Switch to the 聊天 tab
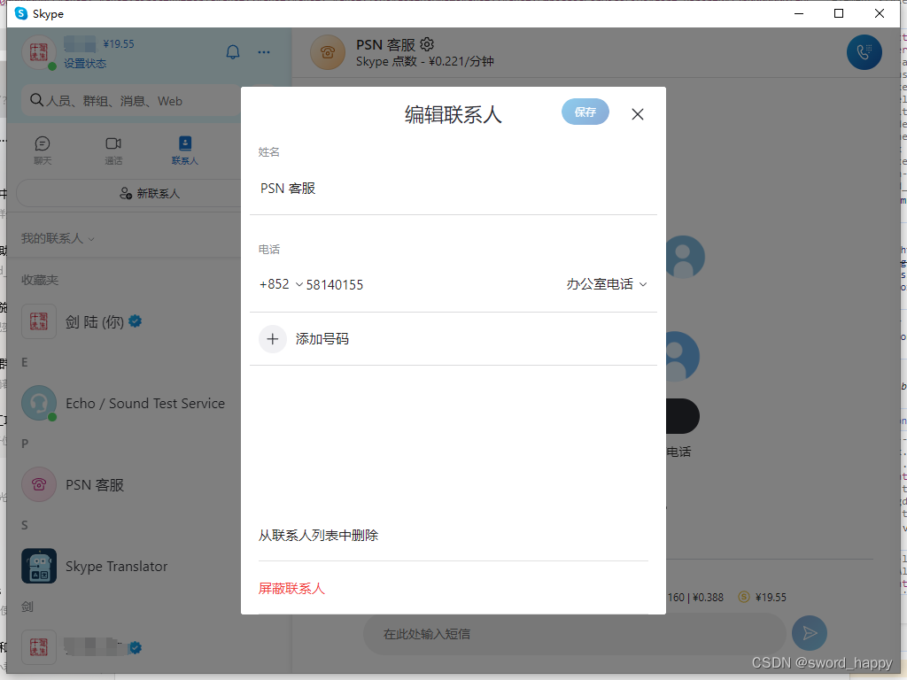Screen dimensions: 907x680 43,151
